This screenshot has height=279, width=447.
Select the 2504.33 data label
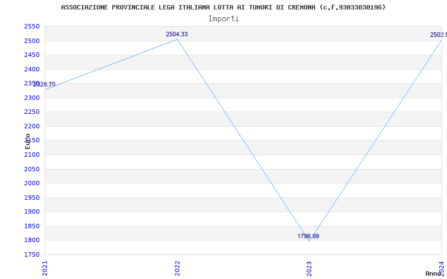pyautogui.click(x=177, y=34)
